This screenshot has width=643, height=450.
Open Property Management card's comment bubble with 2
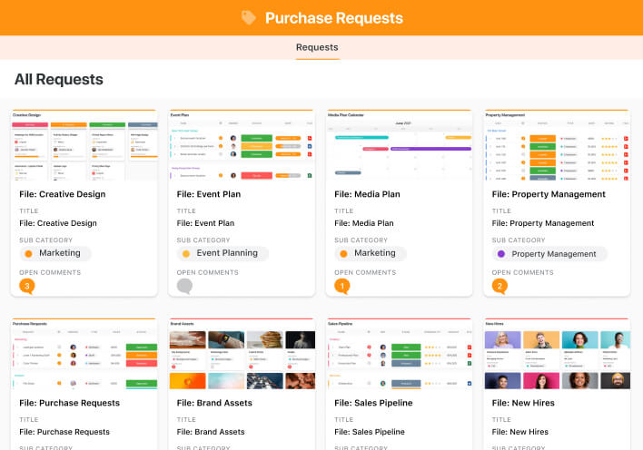[500, 286]
